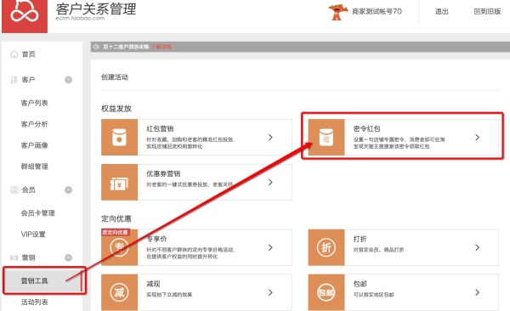This screenshot has width=510, height=311.
Task: Open the 专享价 card title
Action: pyautogui.click(x=156, y=239)
